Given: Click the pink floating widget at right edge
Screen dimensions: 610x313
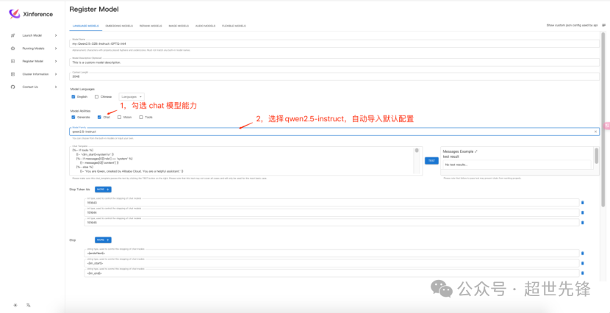Looking at the screenshot, I should [x=606, y=125].
